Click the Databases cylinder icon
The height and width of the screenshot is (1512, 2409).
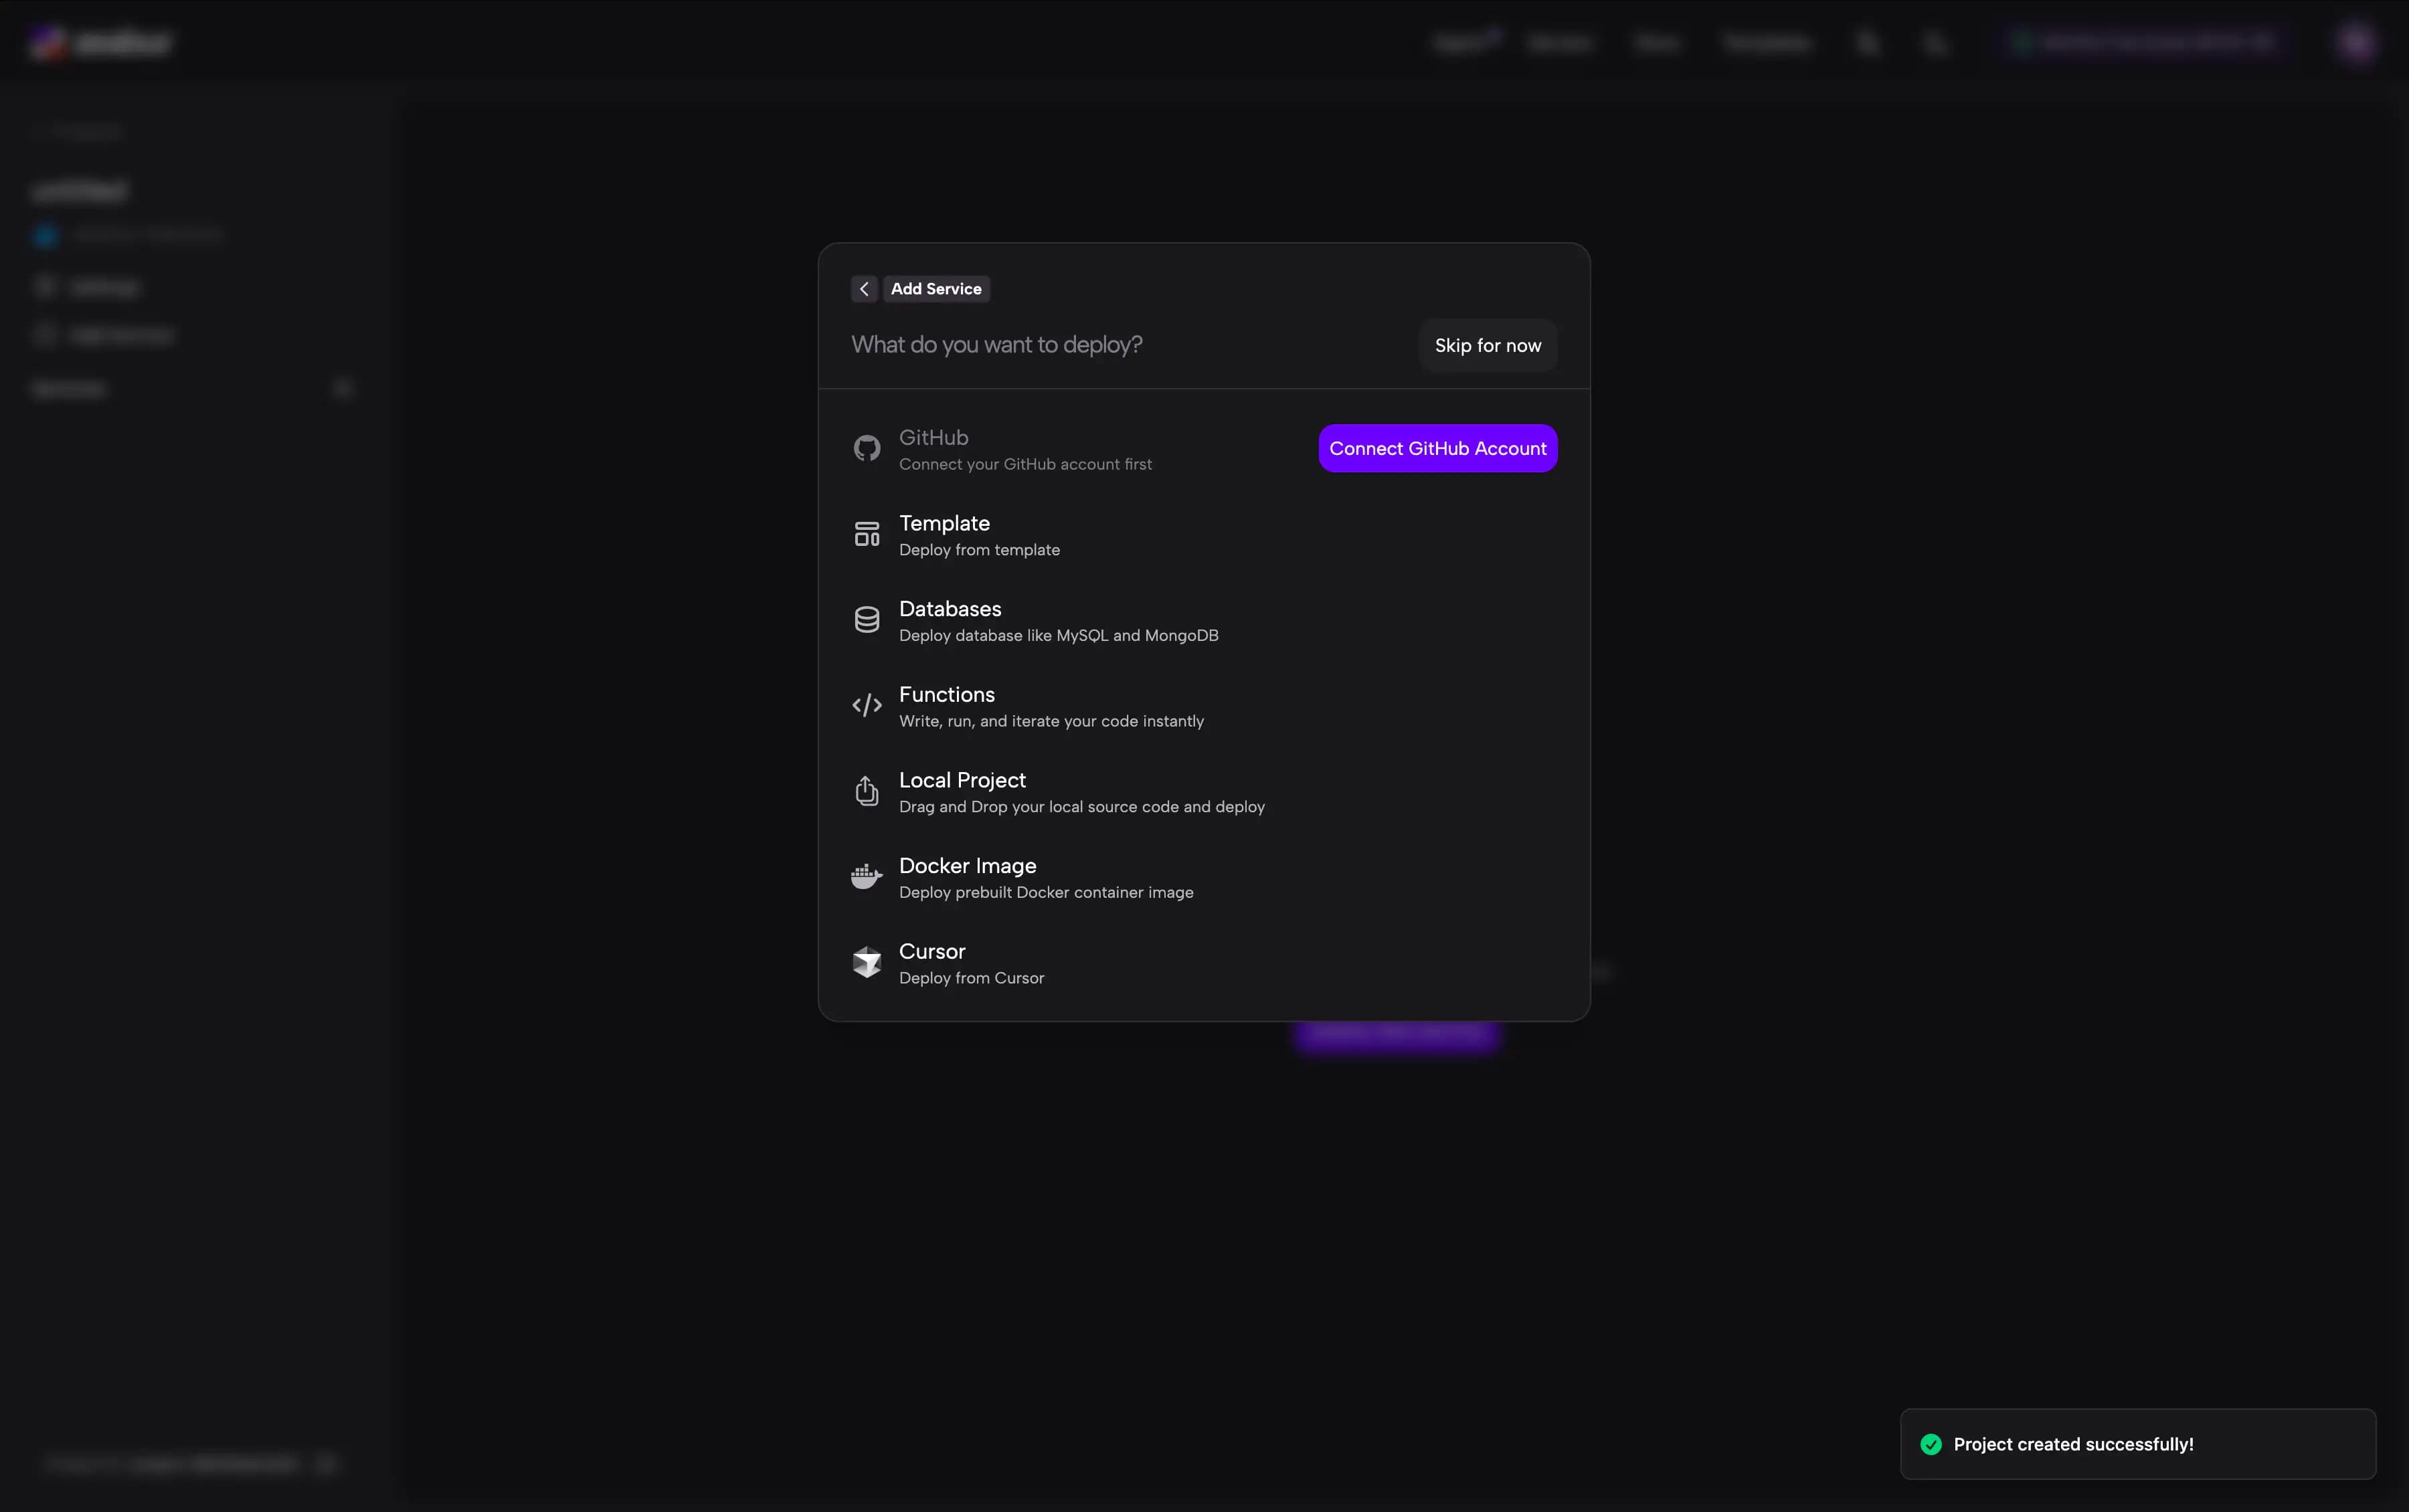point(866,619)
